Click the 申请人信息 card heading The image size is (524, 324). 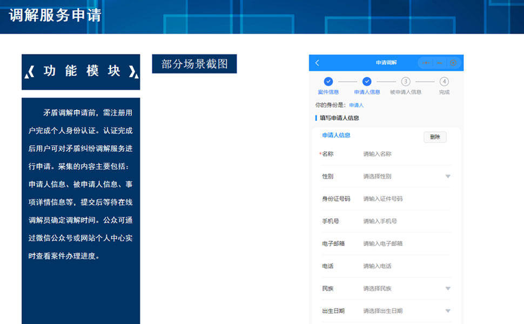pos(336,136)
